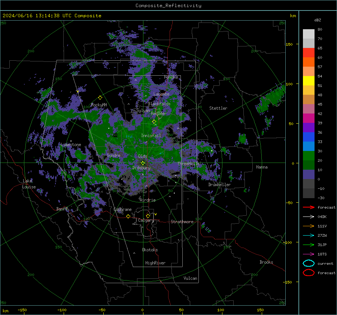The image size is (337, 315).
Task: Click the Cochrane city label
Action: click(x=122, y=209)
